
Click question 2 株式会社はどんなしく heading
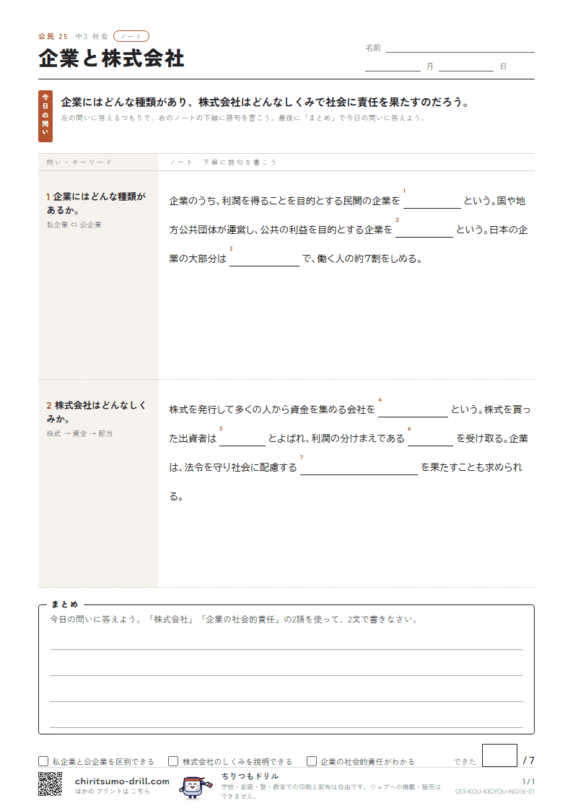tap(96, 412)
